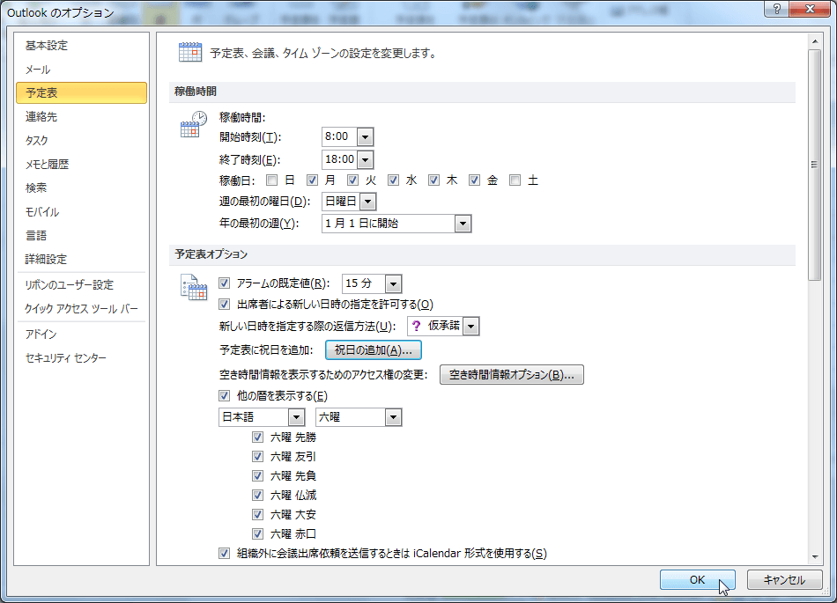Screen dimensions: 837x603
Task: Select モバイル in the options sidebar
Action: point(81,211)
